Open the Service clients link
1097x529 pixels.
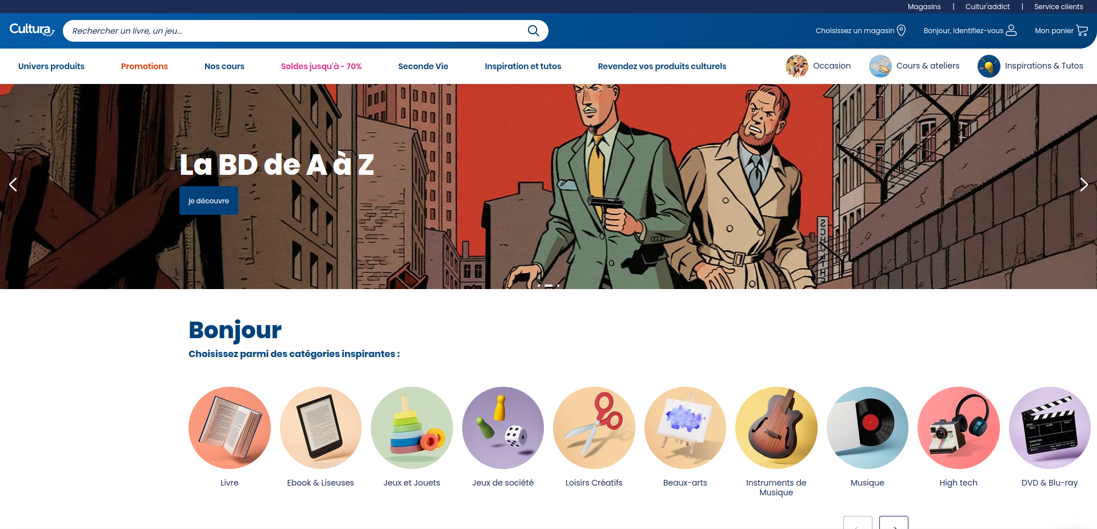point(1058,7)
